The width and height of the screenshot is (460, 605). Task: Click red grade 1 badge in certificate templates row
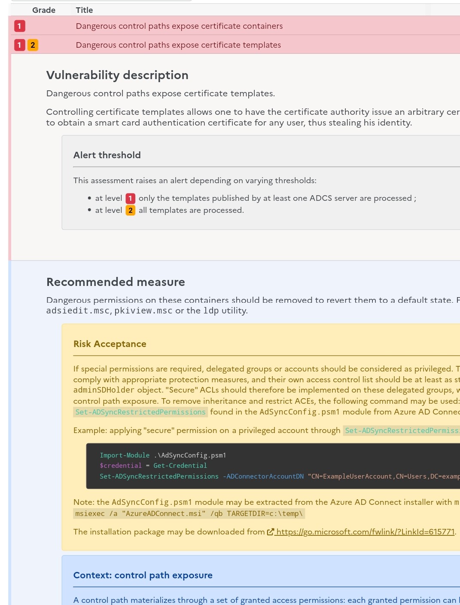19,45
